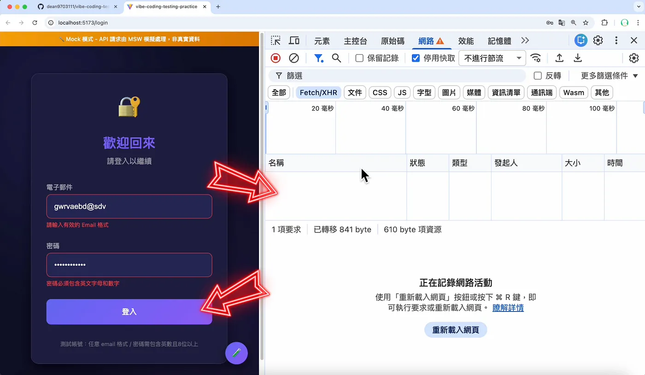Sort by the 狀態 column header
Screen dimensions: 645x375
coord(428,163)
